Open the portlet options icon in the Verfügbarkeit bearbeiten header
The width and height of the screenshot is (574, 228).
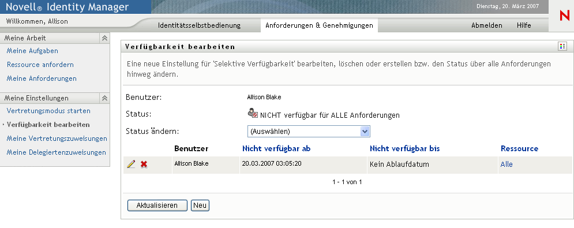pos(562,46)
